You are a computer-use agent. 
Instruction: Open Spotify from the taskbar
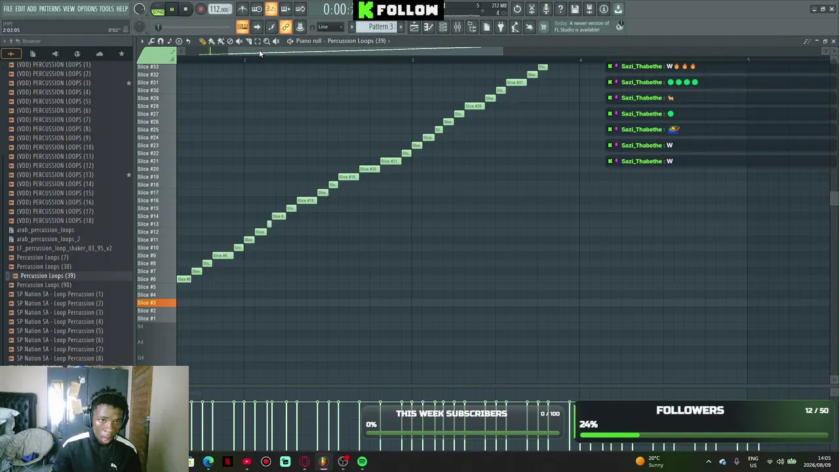(362, 462)
